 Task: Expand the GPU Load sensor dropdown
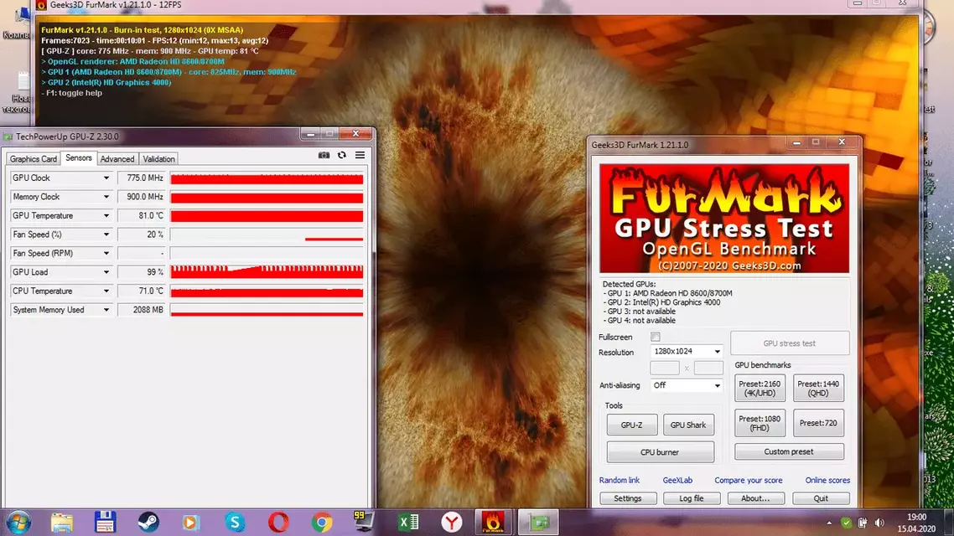point(106,272)
